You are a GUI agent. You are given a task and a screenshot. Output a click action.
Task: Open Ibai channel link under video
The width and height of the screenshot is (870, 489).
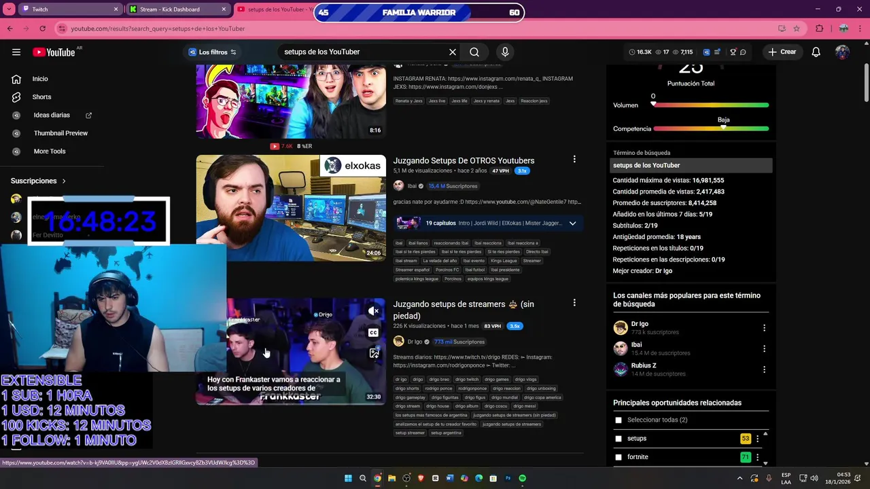(x=412, y=186)
